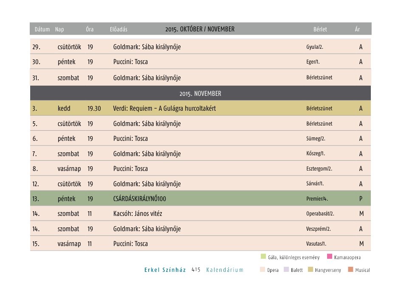
Task: Click the Óra column header
Action: [90, 29]
